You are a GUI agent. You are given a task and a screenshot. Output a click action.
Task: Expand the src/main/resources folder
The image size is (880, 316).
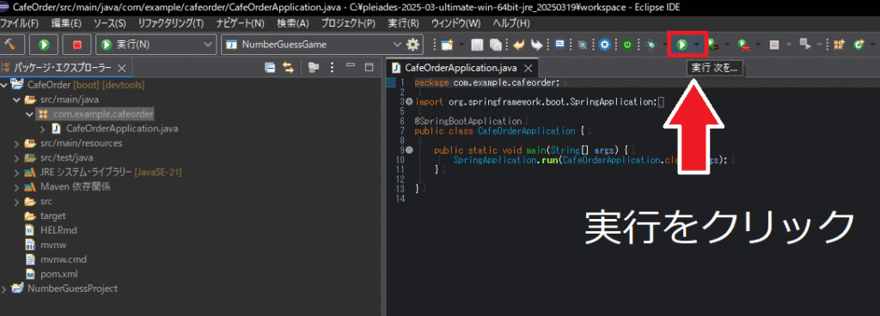click(16, 143)
